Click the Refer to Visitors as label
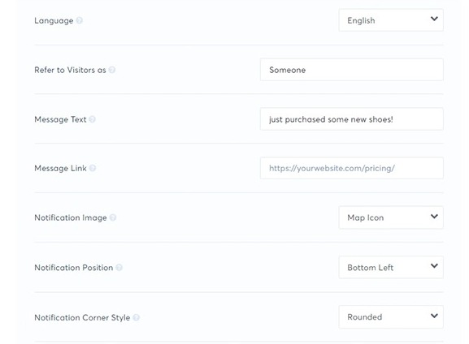The image size is (469, 344). pyautogui.click(x=70, y=70)
